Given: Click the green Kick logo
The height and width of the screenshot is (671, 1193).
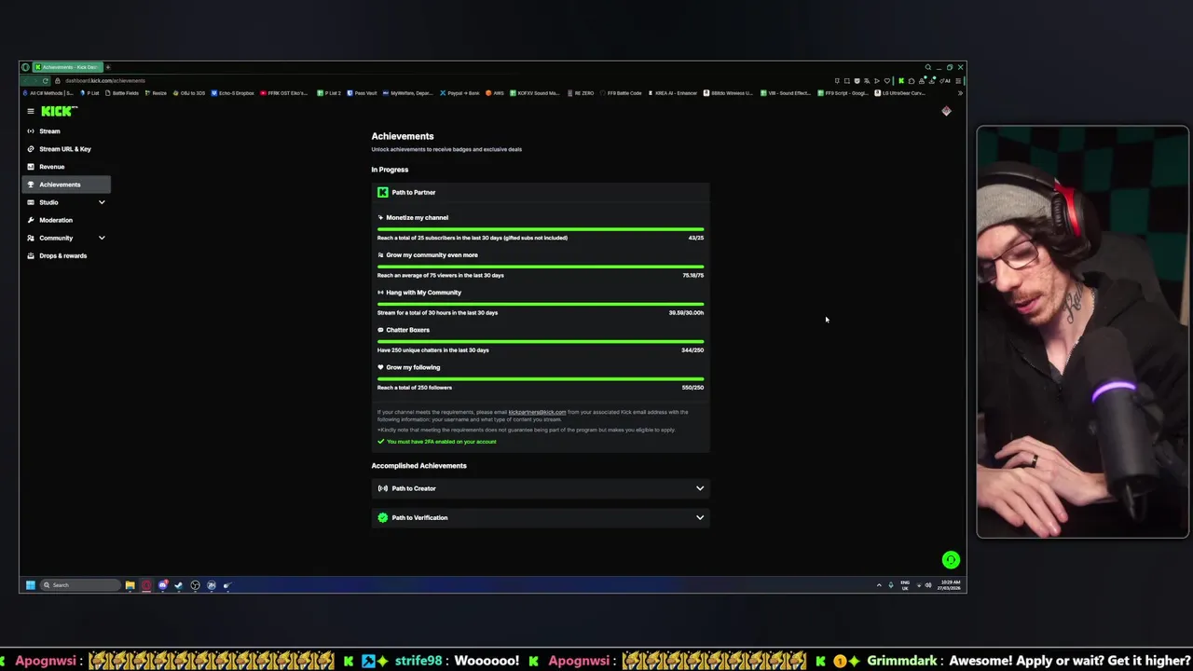Looking at the screenshot, I should coord(59,111).
